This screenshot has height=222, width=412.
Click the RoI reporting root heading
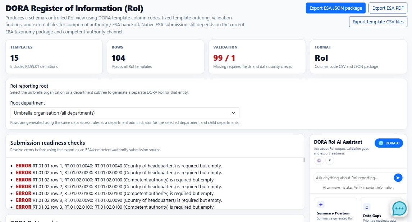click(x=29, y=86)
